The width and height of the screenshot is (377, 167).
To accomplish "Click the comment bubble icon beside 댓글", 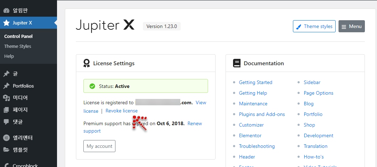I will pos(6,122).
